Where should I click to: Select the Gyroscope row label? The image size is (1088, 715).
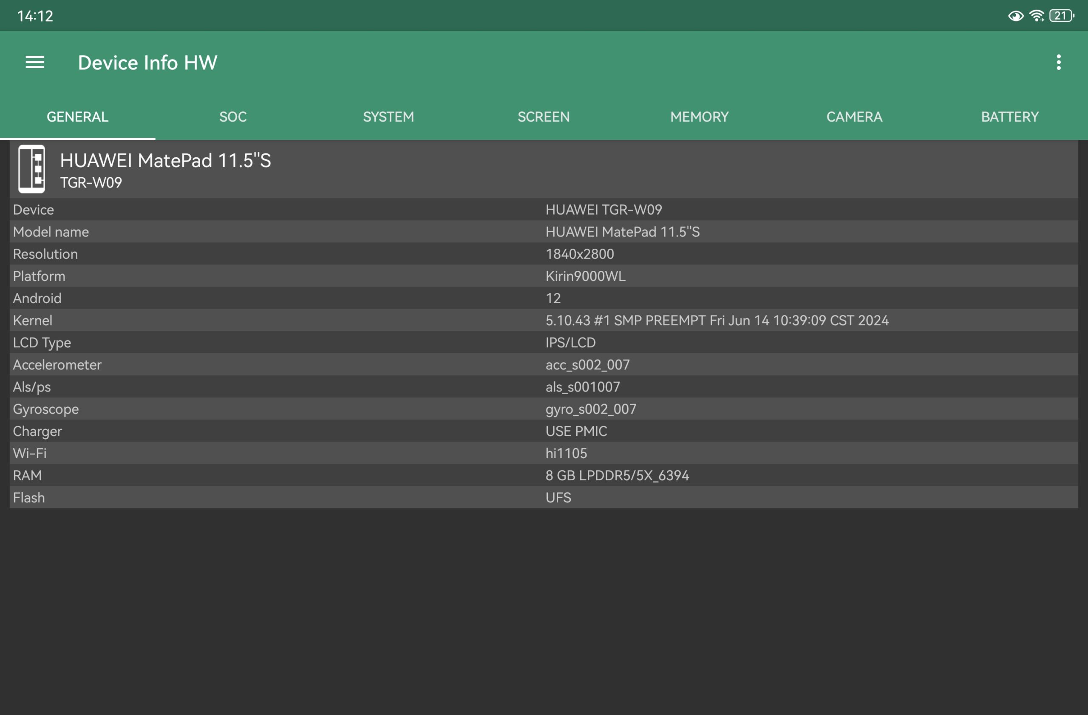tap(46, 409)
